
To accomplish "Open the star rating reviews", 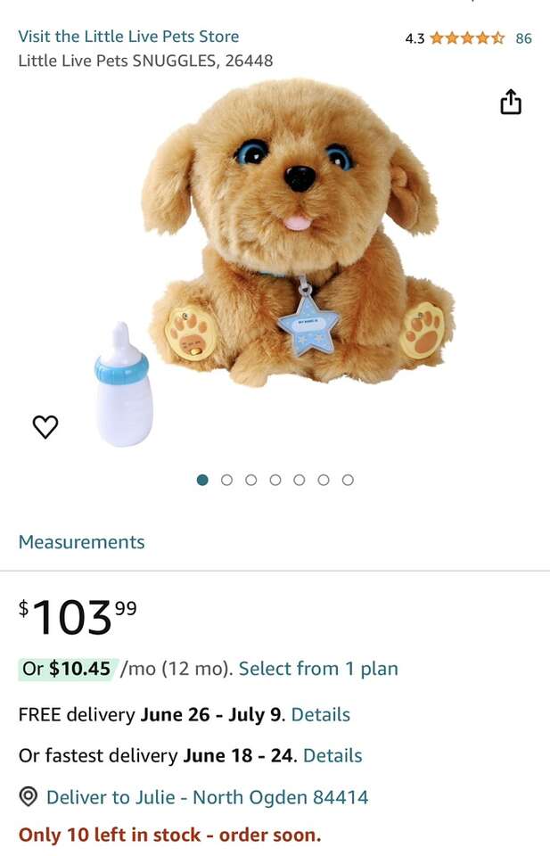I will click(466, 38).
